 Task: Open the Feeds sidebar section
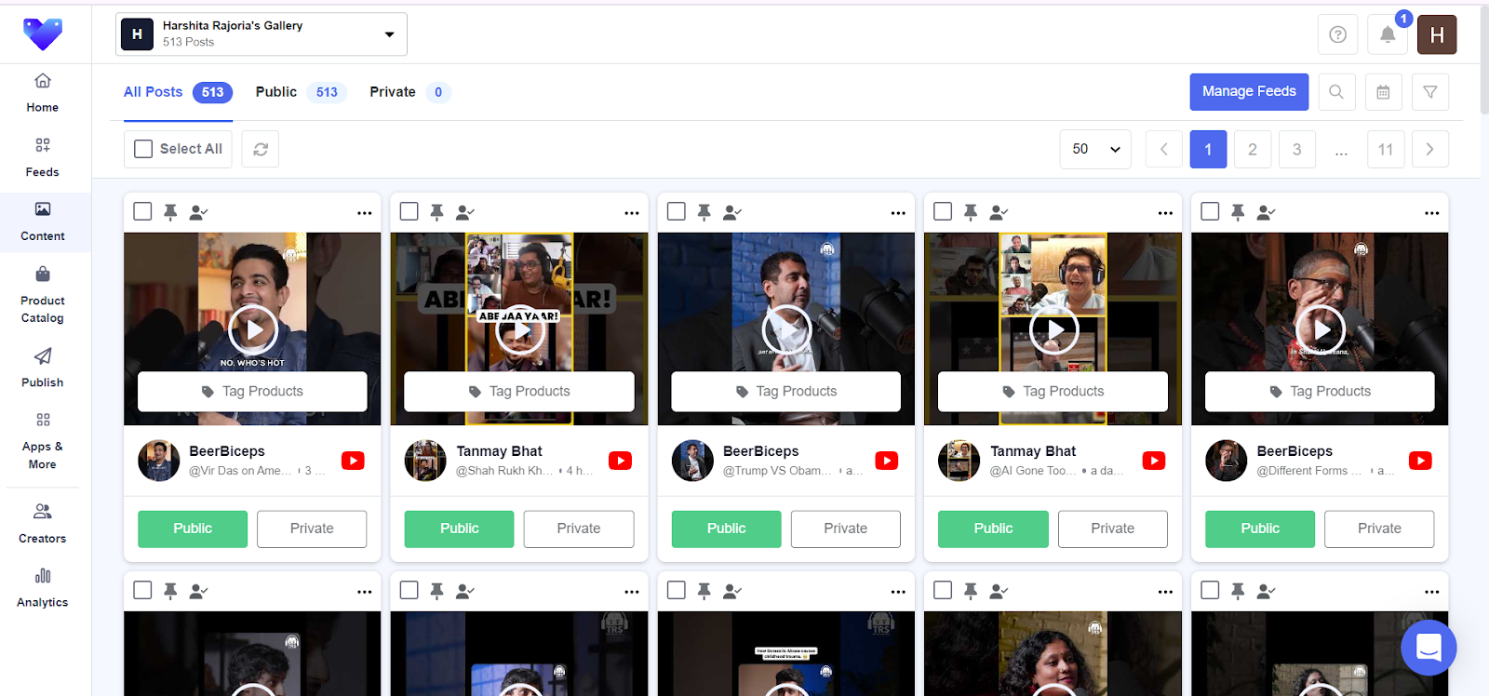click(x=43, y=157)
